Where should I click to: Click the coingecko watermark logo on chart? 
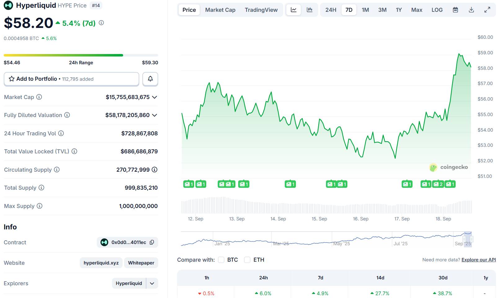click(433, 168)
